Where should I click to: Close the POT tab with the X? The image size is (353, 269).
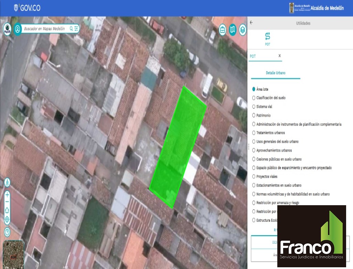[x=279, y=56]
